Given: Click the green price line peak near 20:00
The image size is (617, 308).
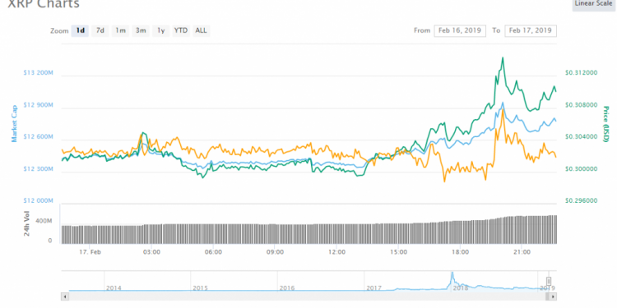Looking at the screenshot, I should (503, 58).
